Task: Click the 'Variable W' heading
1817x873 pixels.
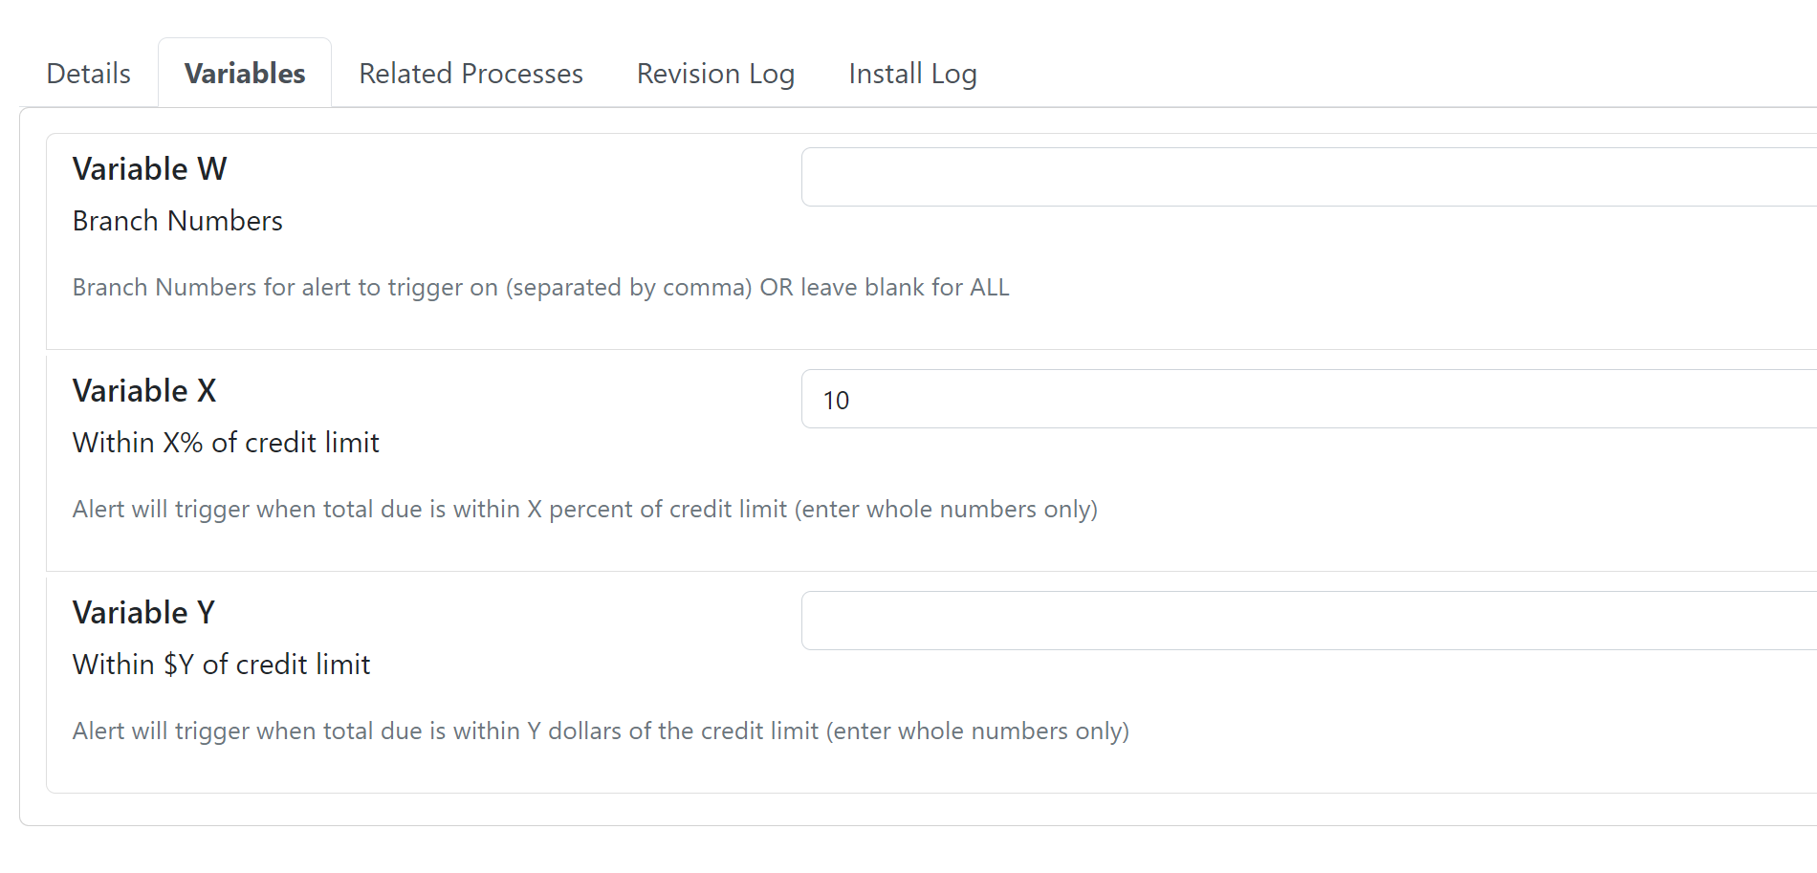Action: click(149, 169)
